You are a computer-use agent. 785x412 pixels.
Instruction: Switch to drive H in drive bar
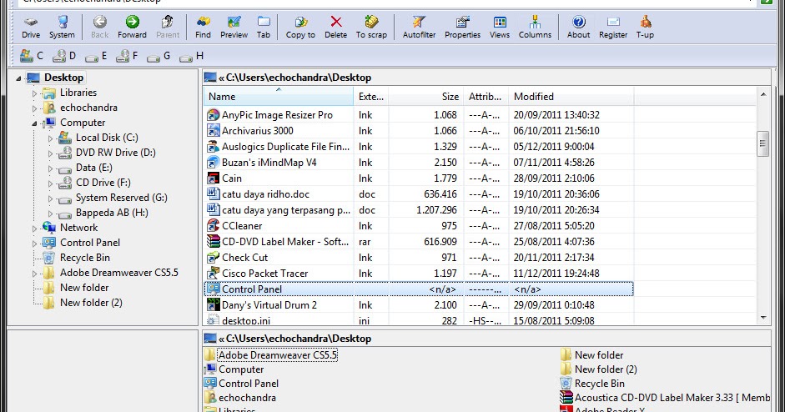tap(191, 56)
